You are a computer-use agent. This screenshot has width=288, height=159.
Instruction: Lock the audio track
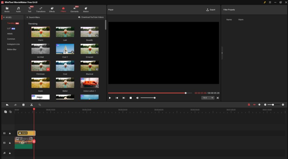(10, 153)
